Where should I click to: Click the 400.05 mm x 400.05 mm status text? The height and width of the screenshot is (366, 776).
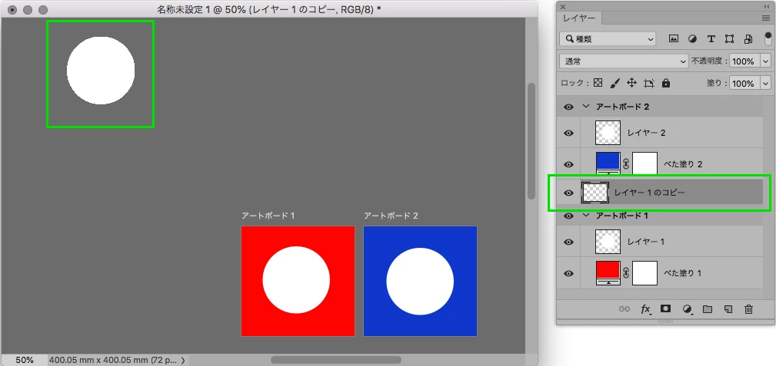[113, 360]
